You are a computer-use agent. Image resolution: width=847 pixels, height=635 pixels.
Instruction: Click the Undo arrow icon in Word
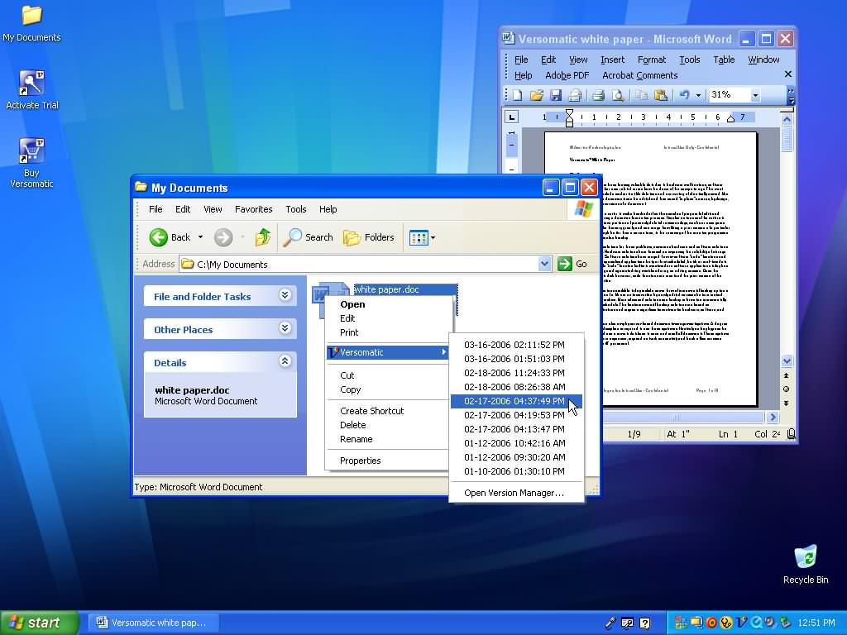point(684,95)
